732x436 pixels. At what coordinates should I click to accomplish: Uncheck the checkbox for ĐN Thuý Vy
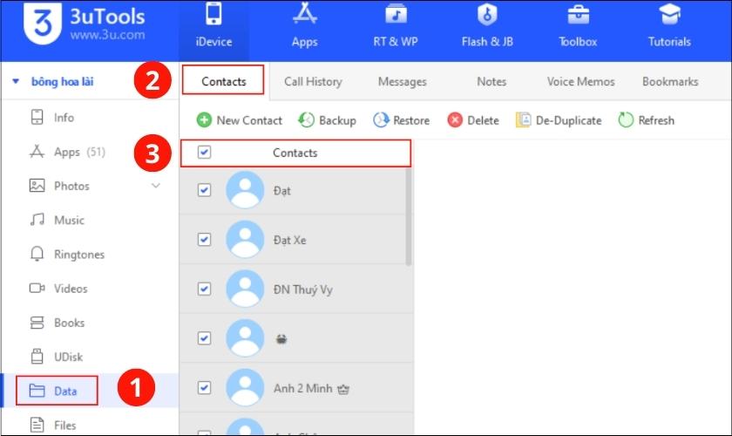click(204, 289)
